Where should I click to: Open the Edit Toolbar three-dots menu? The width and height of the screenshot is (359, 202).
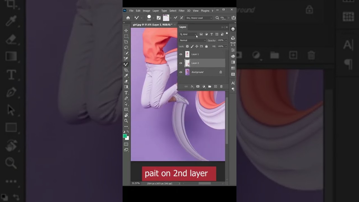point(126,127)
